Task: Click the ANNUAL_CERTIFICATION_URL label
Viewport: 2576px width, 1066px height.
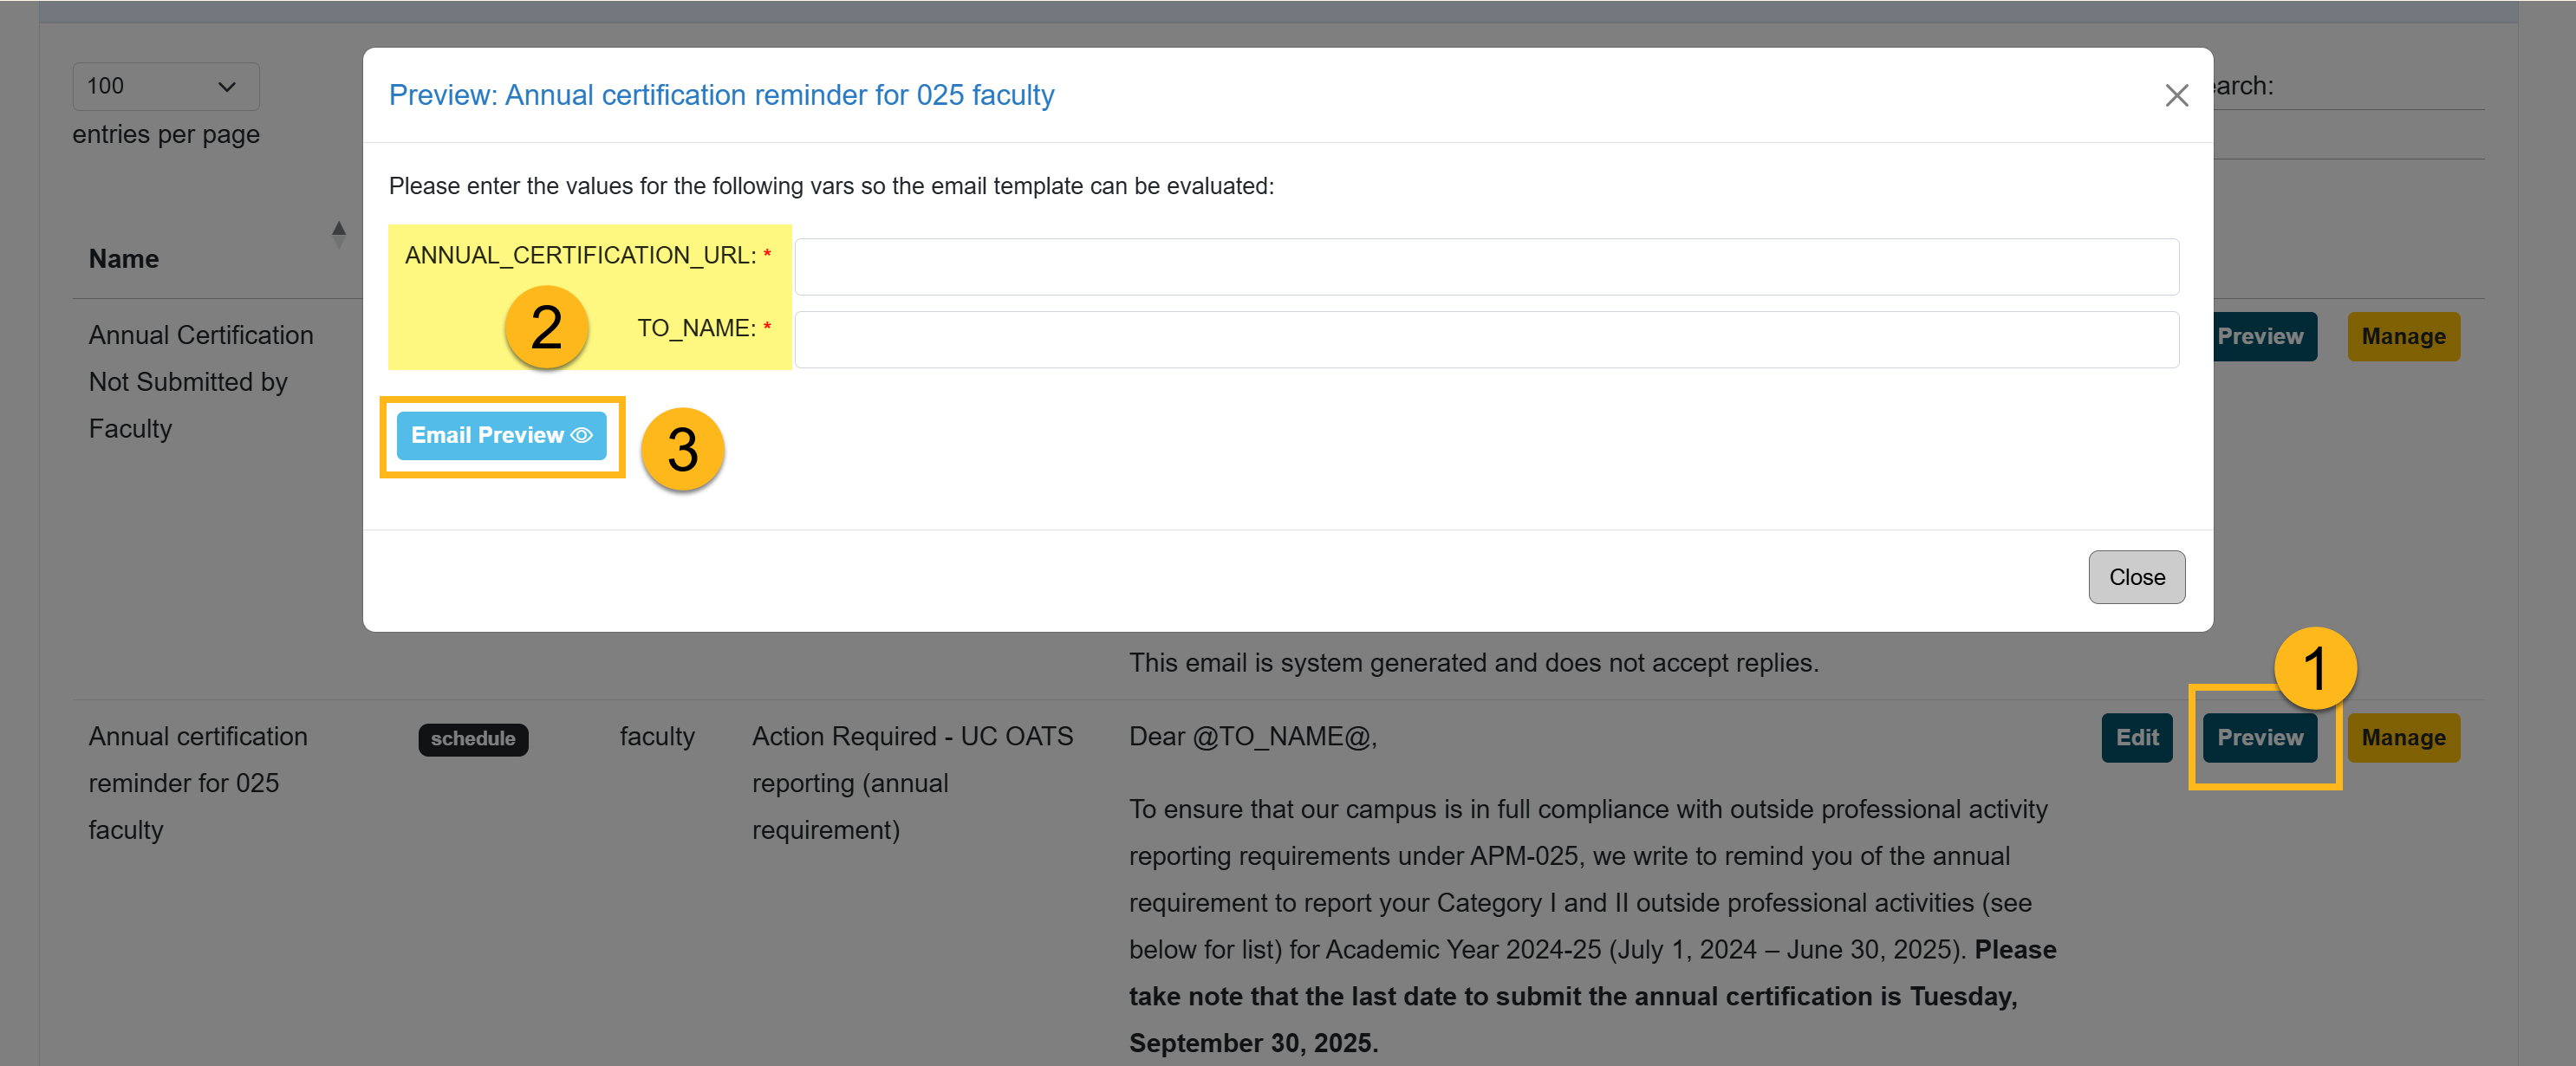Action: (580, 256)
